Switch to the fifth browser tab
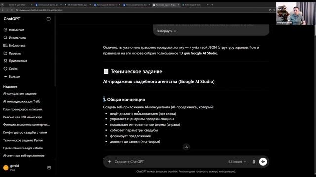The image size is (316, 177). click(x=137, y=5)
